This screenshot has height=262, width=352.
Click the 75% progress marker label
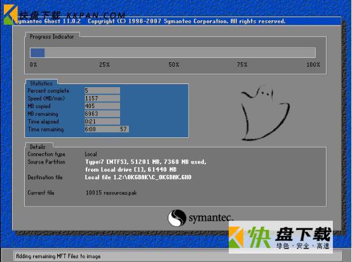[242, 65]
